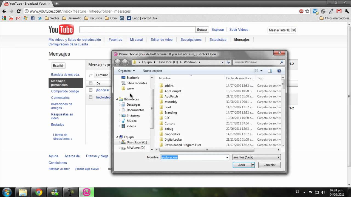
Task: Go back in Chrome browser history
Action: click(x=4, y=11)
